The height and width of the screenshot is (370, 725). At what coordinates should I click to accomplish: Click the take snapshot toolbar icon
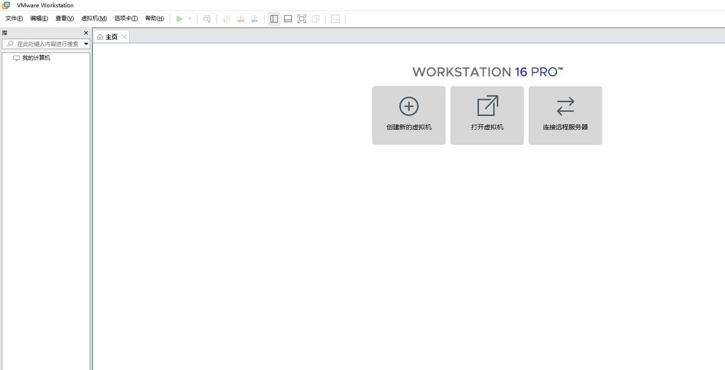coord(227,19)
